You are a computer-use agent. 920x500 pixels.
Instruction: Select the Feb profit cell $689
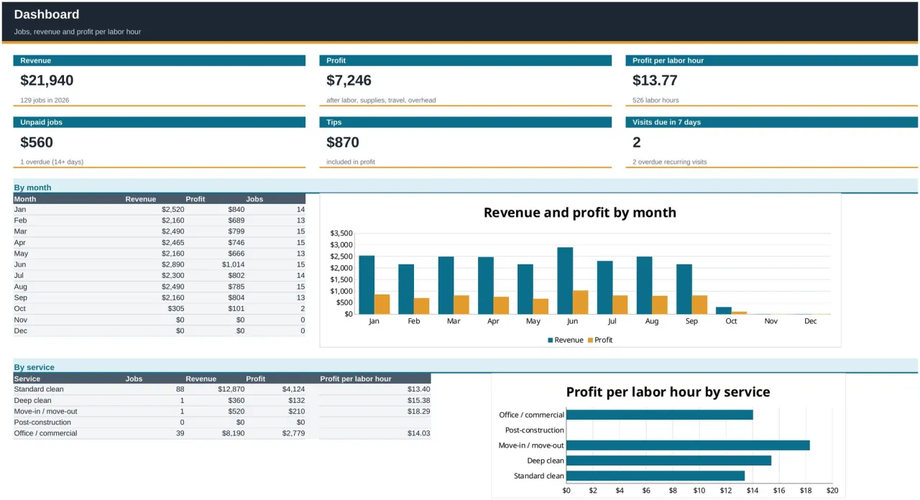(x=236, y=221)
